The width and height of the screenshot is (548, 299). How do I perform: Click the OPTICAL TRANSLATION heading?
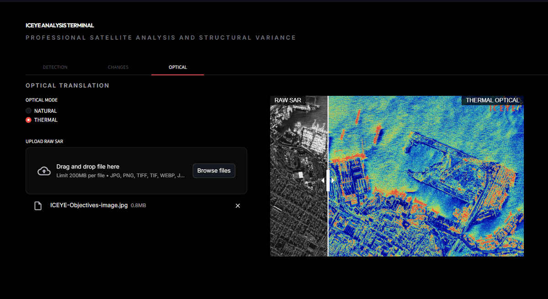pos(68,85)
